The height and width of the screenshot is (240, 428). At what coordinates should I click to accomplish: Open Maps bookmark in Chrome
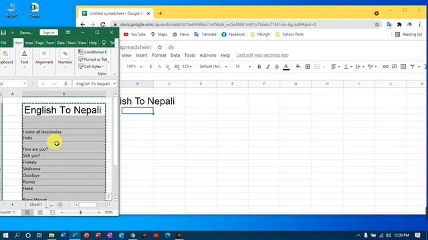(159, 34)
